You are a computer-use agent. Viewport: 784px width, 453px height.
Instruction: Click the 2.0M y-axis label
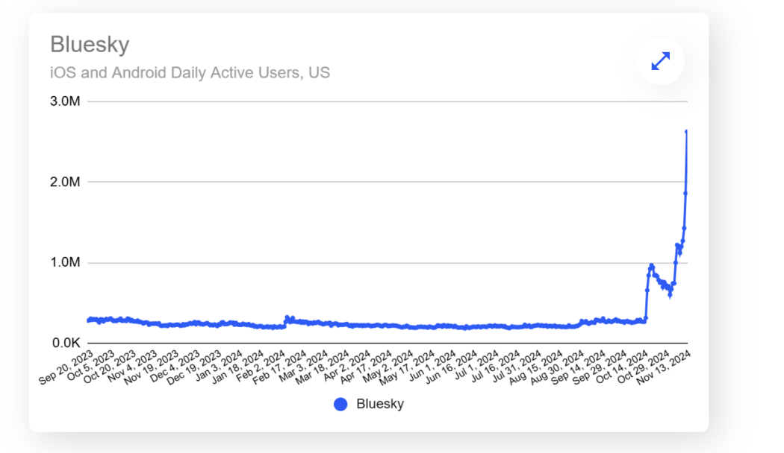tap(65, 182)
